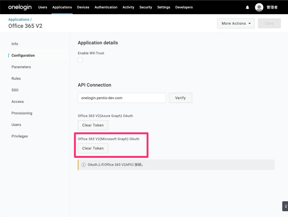The image size is (288, 217).
Task: Open the SSO sidebar tab
Action: [15, 90]
